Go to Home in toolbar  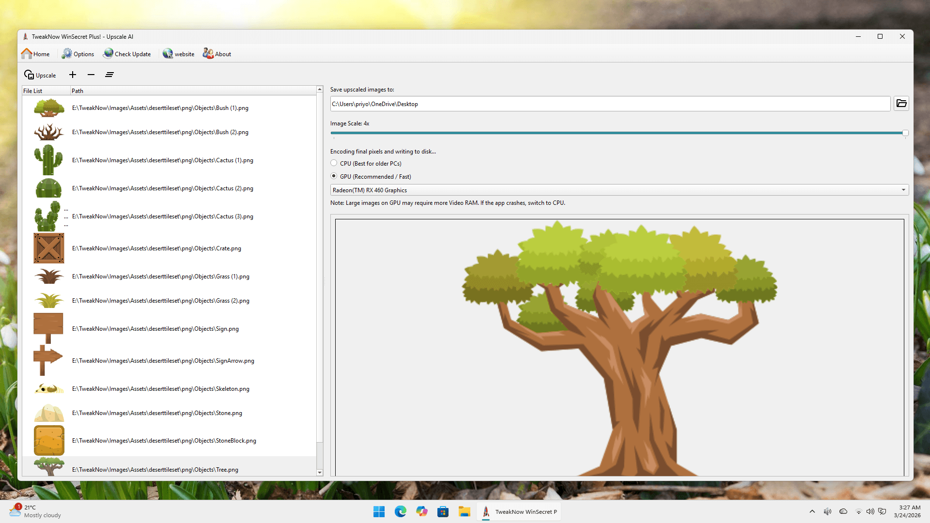(x=35, y=54)
